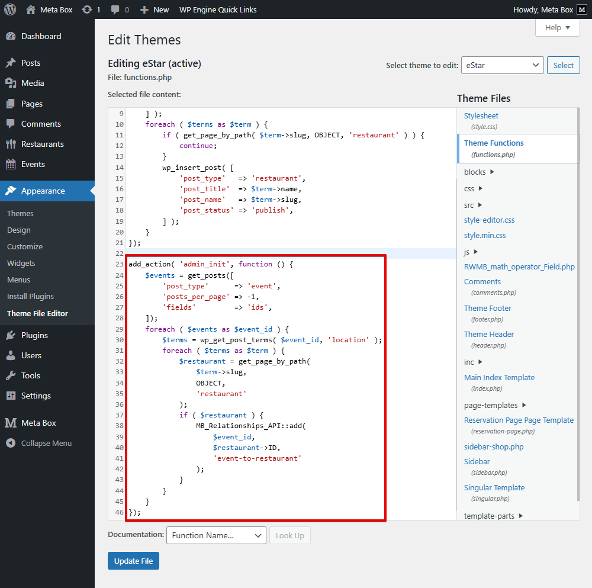Click the Restaurants fork and knife icon

tap(11, 144)
